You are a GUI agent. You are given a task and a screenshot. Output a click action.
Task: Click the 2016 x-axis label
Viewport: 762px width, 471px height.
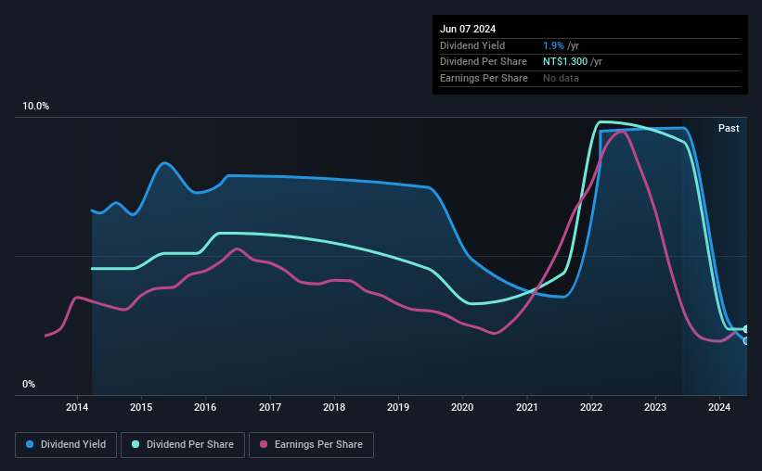point(205,407)
